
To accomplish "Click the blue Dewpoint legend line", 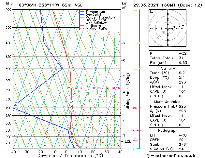I will pyautogui.click(x=82, y=15).
